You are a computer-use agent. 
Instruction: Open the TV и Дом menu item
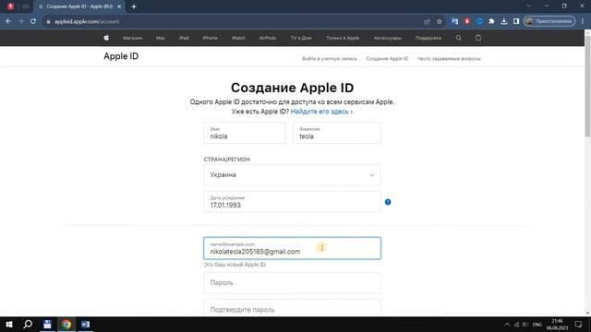click(x=301, y=38)
